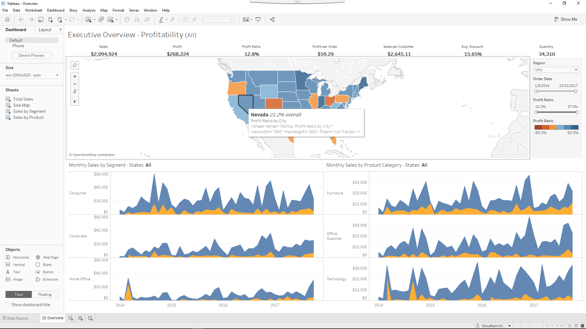The image size is (586, 329).
Task: Expand the toolbar Fit dropdown arrow
Action: pos(231,19)
